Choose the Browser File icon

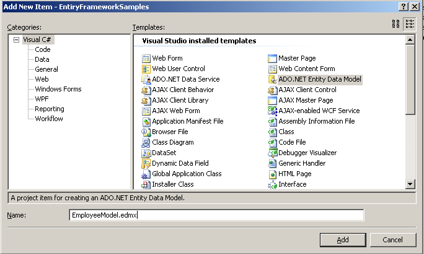click(x=146, y=132)
